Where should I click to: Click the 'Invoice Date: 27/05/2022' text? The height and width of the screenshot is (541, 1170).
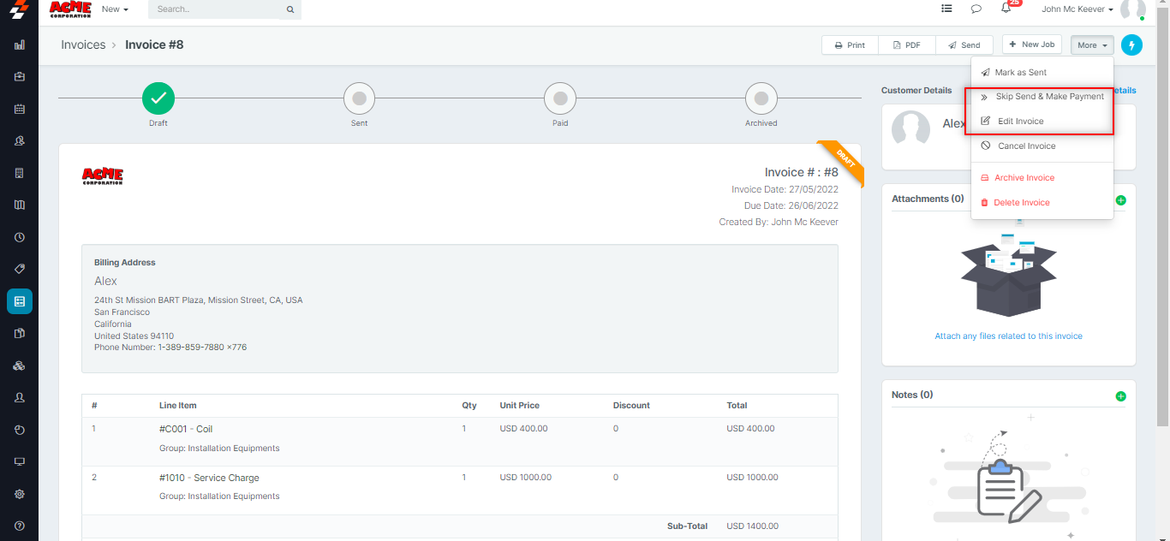[x=785, y=189]
